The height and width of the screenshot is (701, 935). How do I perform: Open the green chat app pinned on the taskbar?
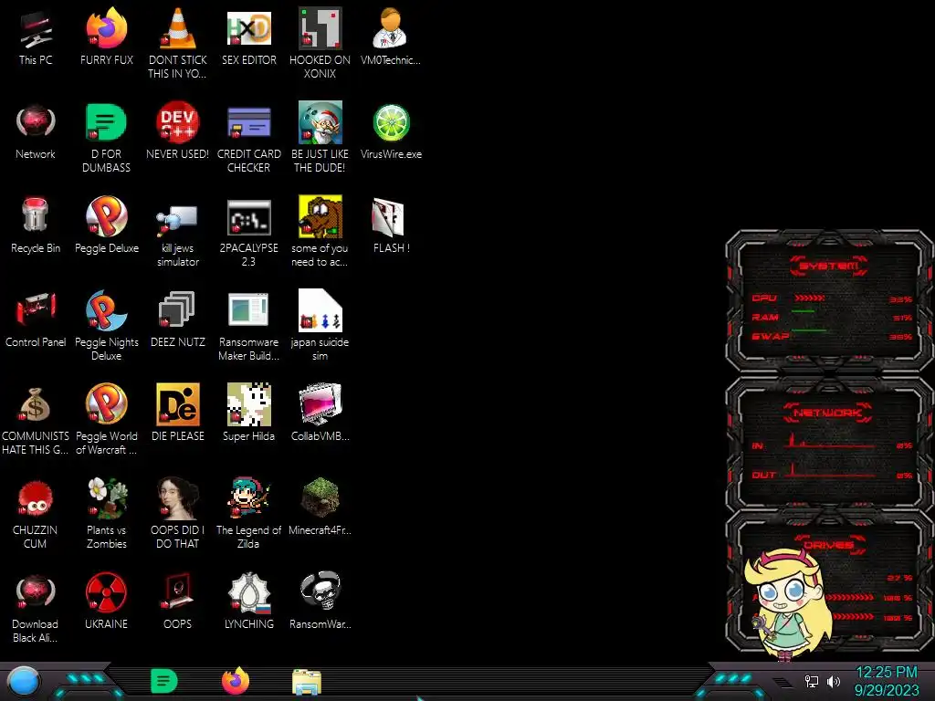(x=164, y=681)
